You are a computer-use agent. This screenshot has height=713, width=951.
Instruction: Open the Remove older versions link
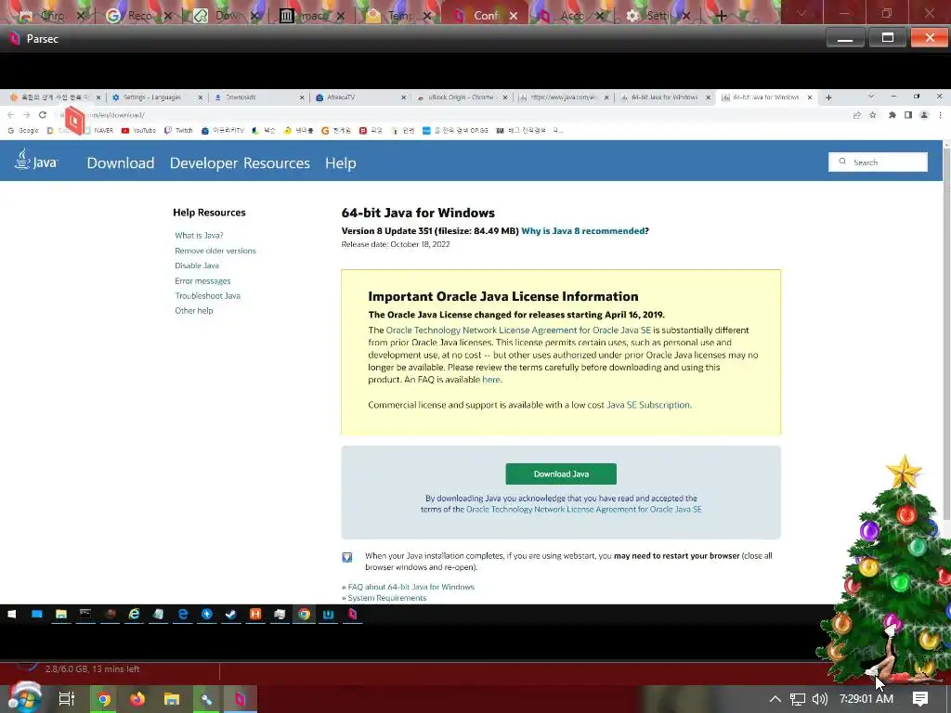pos(215,251)
